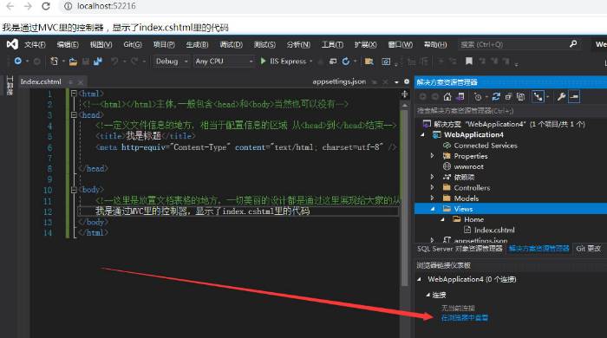Open the 扩展(X) menu
The height and width of the screenshot is (338, 607).
tap(365, 44)
